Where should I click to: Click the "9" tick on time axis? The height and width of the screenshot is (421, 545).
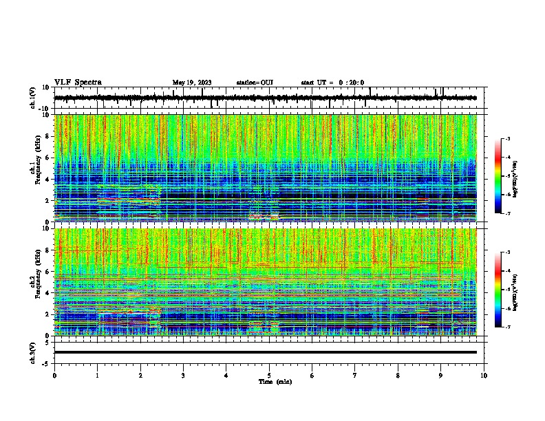coord(440,376)
